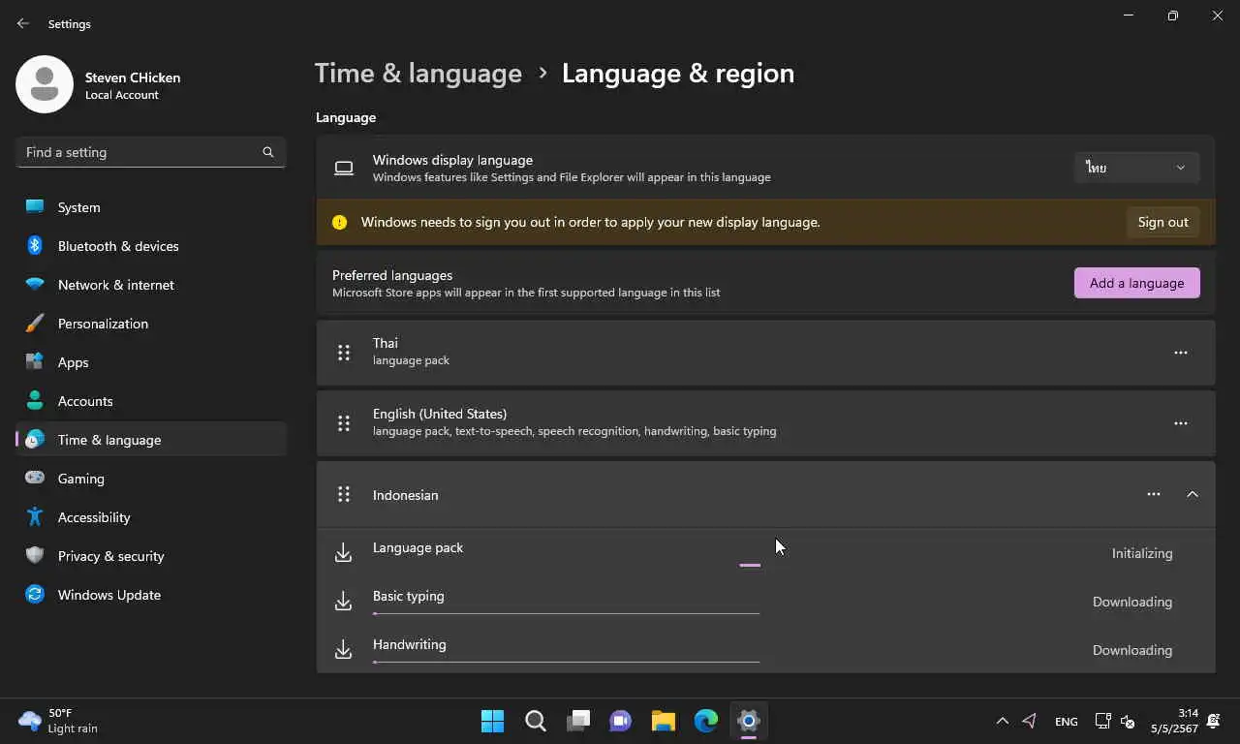Image resolution: width=1240 pixels, height=744 pixels.
Task: Open System settings in the sidebar
Action: (152, 207)
